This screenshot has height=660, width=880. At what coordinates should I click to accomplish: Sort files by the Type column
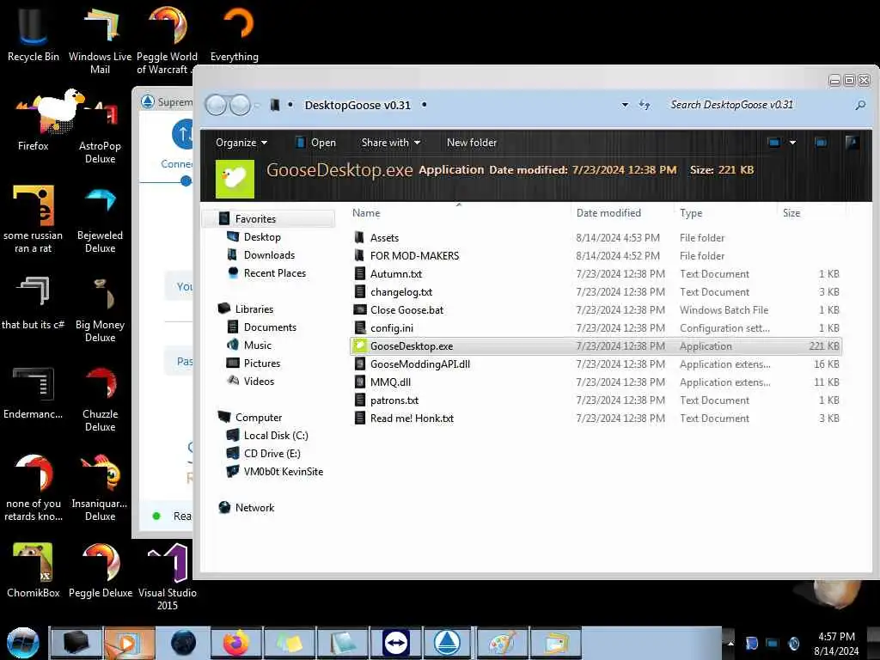coord(691,213)
